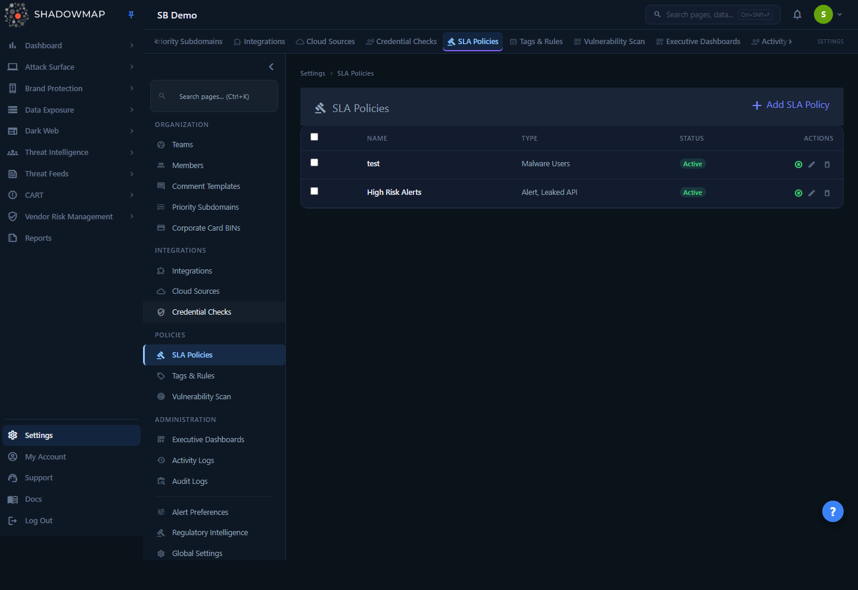Toggle the select-all checkbox in table header

point(315,137)
